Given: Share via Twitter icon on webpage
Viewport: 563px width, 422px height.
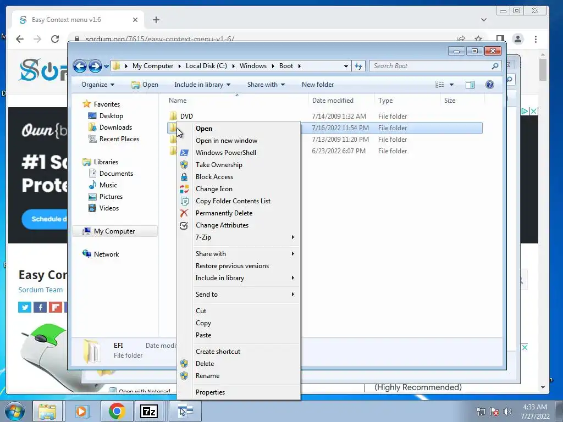Looking at the screenshot, I should pos(25,307).
